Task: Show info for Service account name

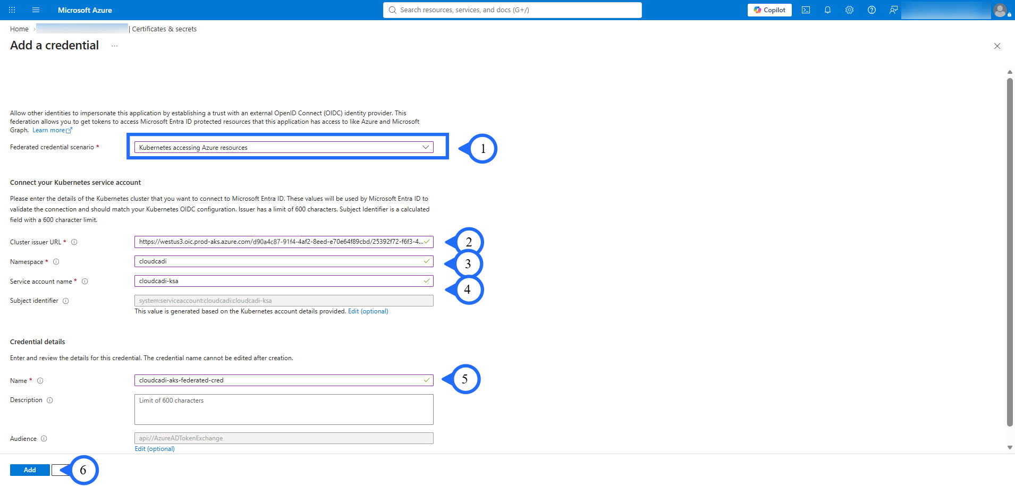Action: point(85,282)
